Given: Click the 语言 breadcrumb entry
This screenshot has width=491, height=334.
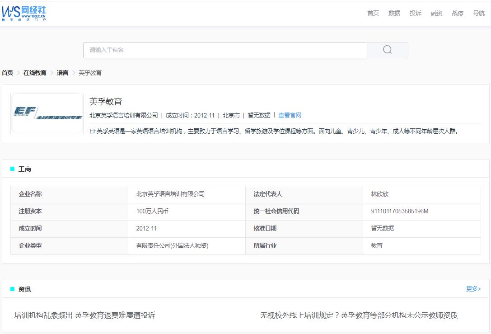Looking at the screenshot, I should (62, 72).
